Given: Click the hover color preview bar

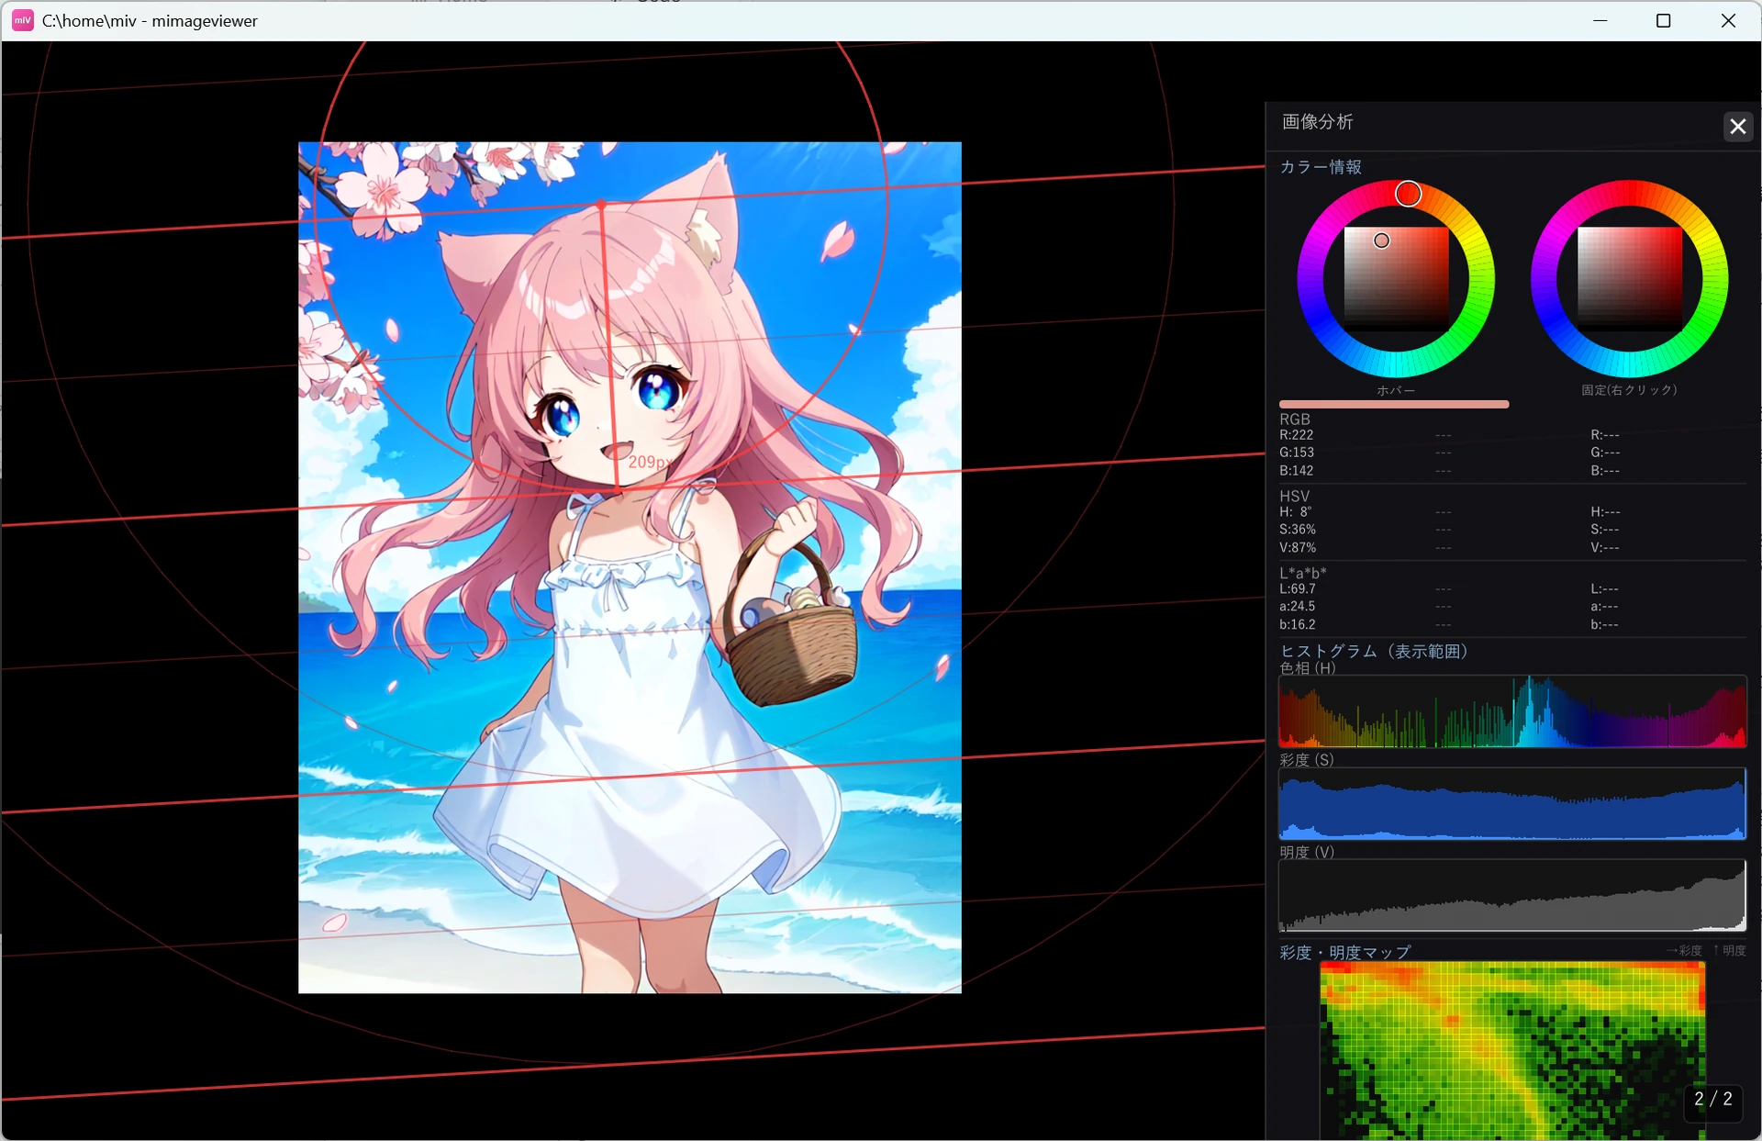Looking at the screenshot, I should click(1394, 404).
